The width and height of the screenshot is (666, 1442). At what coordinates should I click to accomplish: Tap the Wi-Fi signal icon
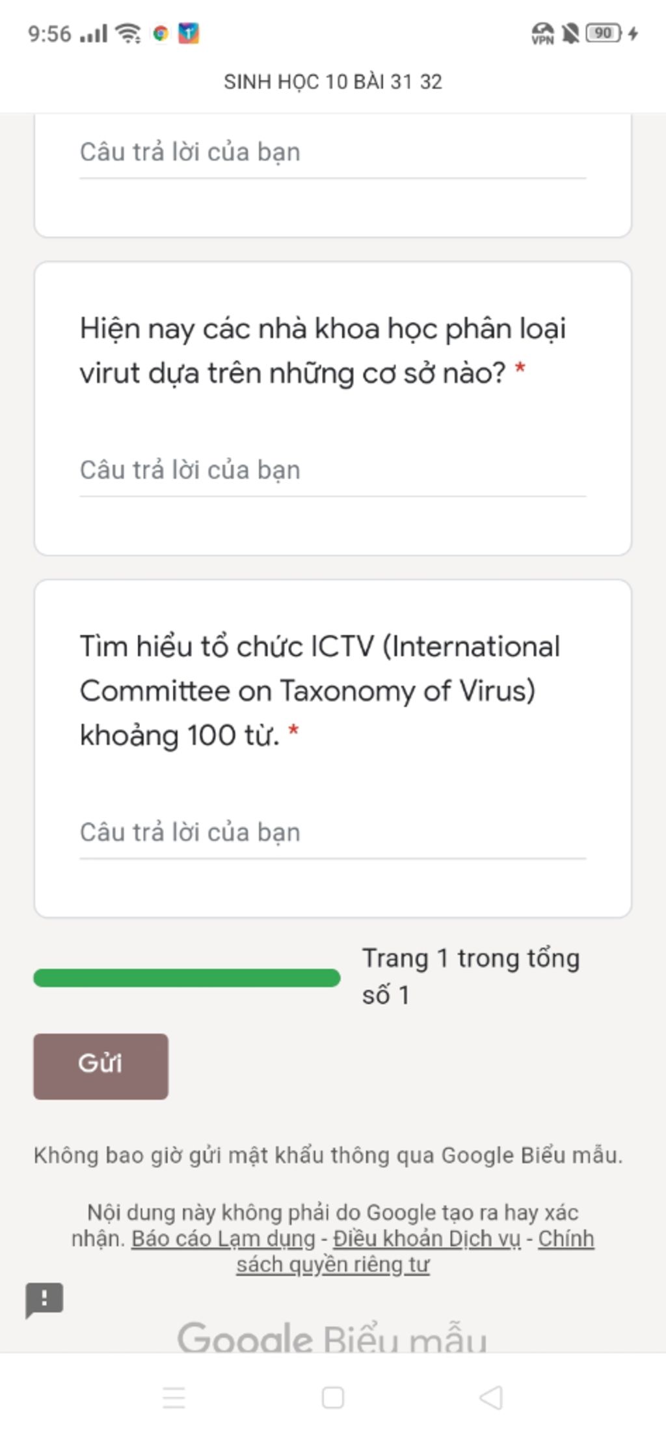coord(128,33)
